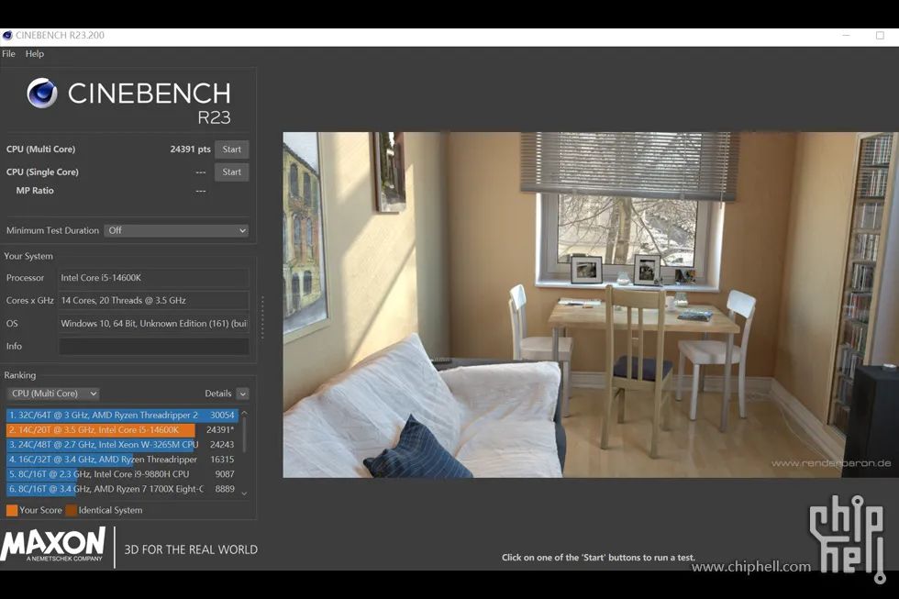Start the CPU Single Core test
This screenshot has height=599, width=899.
(231, 172)
